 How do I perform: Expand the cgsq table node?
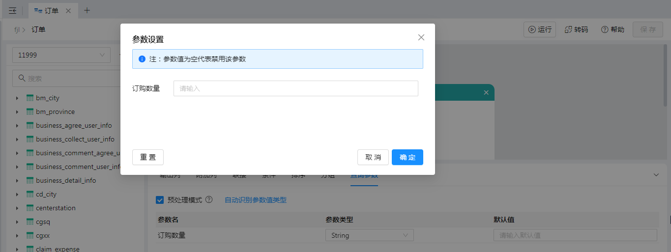tap(17, 222)
